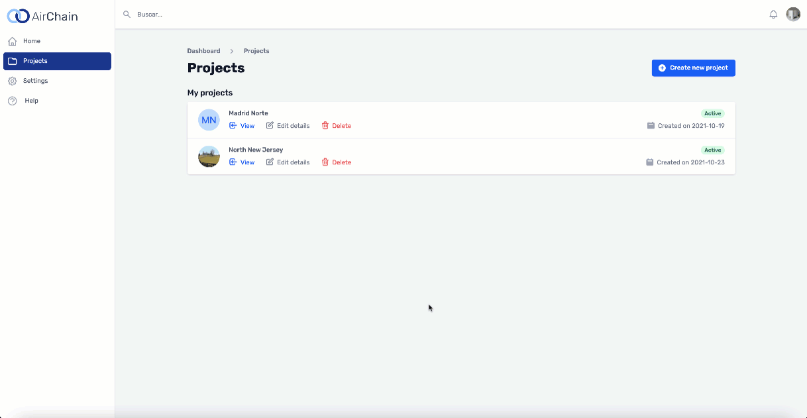Click the Projects folder icon
807x418 pixels.
coord(12,61)
